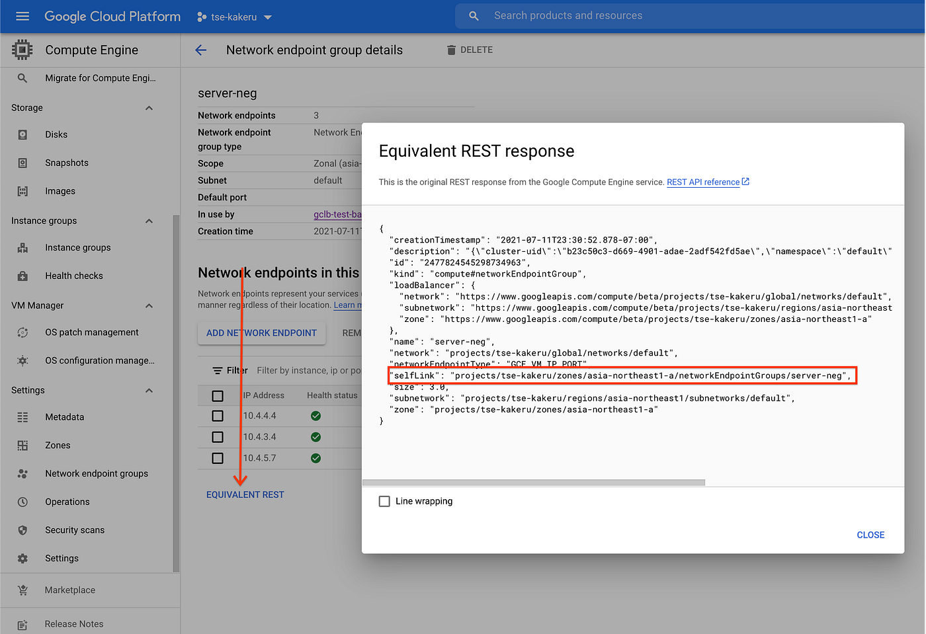Collapse the Storage section
Screen dimensions: 926x634
pos(149,107)
